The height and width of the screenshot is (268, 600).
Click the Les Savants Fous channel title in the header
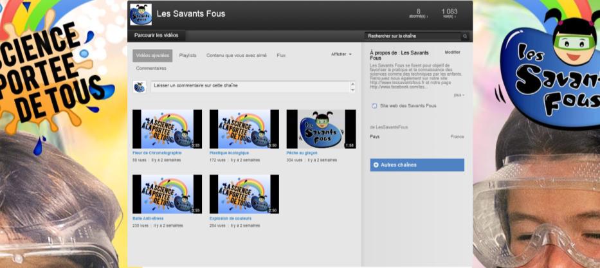[191, 14]
